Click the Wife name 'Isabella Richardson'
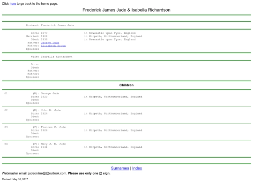This screenshot has height=190, width=253. coord(57,57)
